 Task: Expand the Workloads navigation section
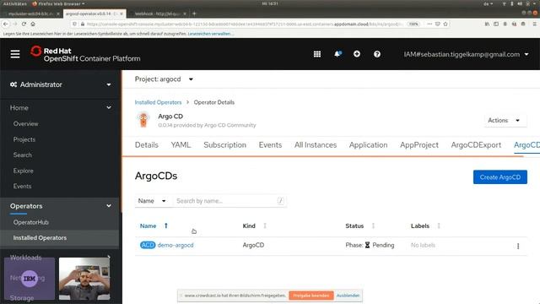click(x=60, y=257)
